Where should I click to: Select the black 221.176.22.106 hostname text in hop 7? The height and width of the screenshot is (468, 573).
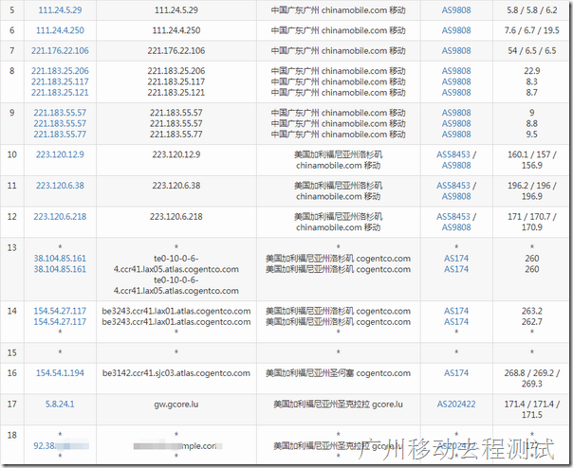tap(176, 51)
